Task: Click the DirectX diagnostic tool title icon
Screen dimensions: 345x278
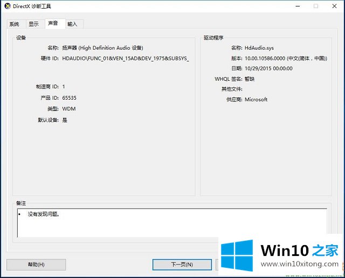Action: click(7, 6)
